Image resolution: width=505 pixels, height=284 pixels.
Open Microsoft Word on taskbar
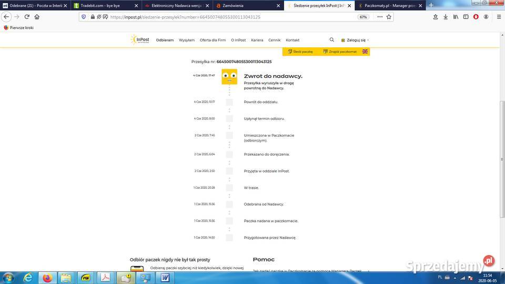165,278
